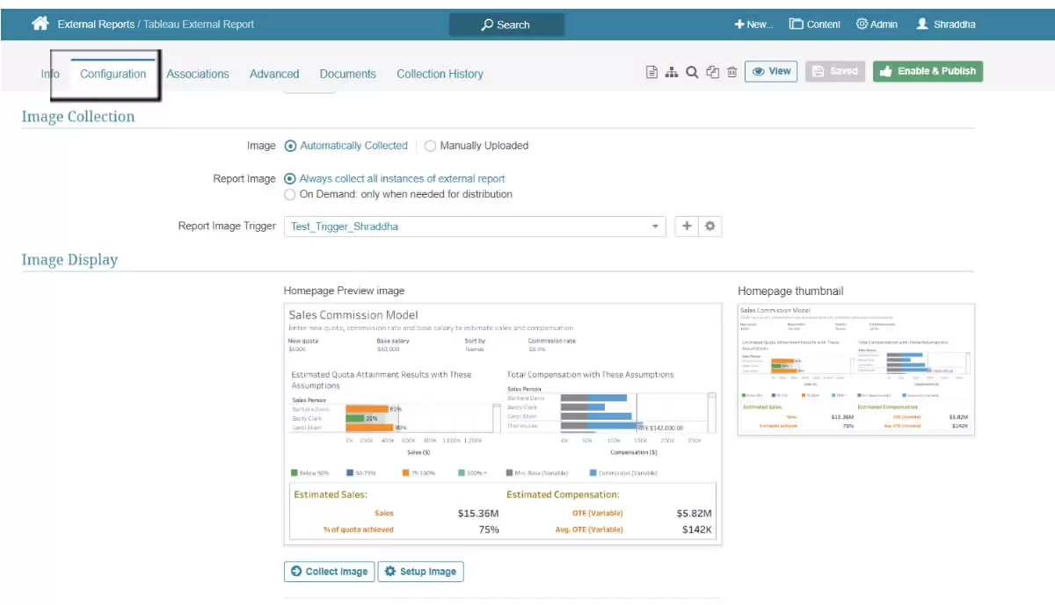Choose Always collect all instances option
Viewport: 1055px width, 605px height.
(x=395, y=178)
